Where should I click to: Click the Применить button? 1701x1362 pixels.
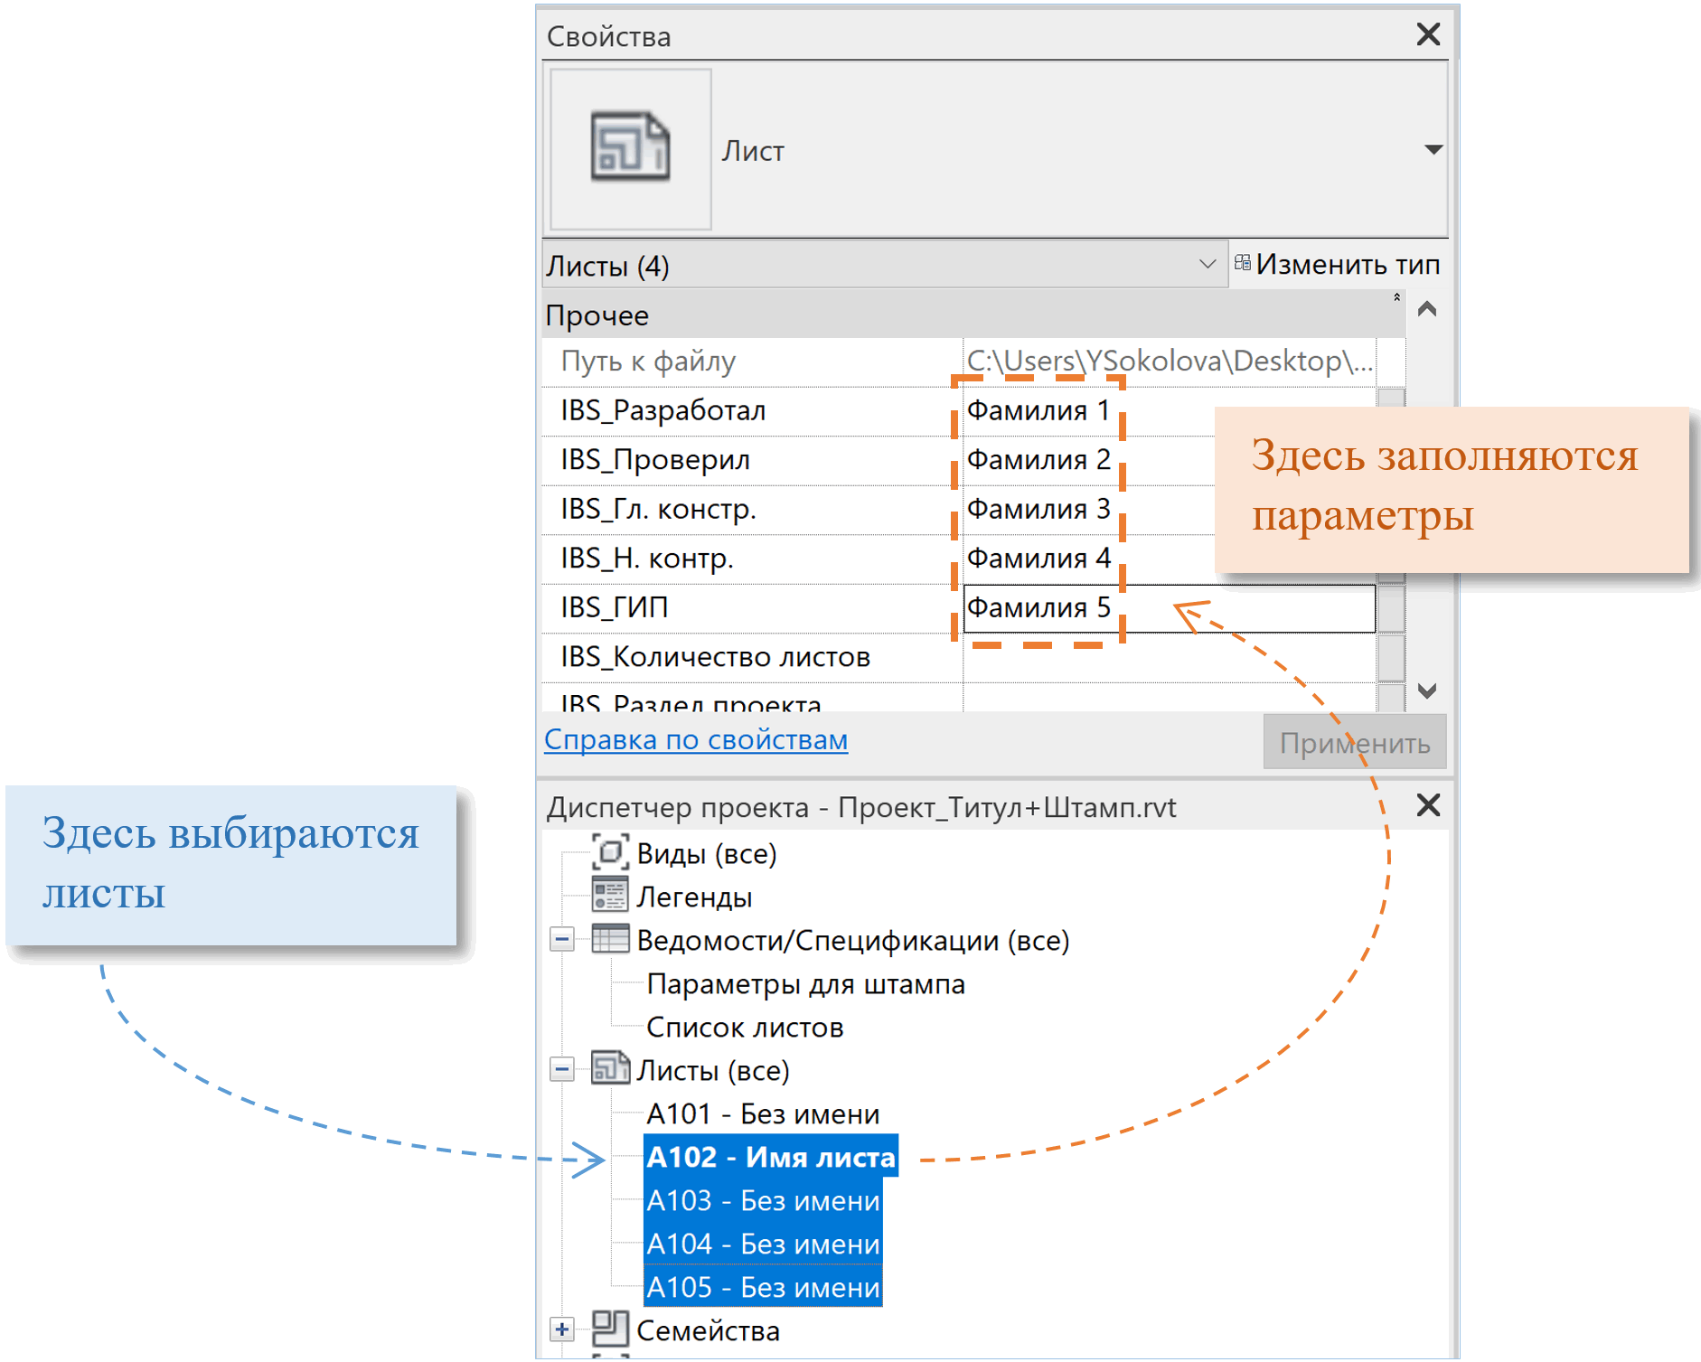tap(1354, 743)
